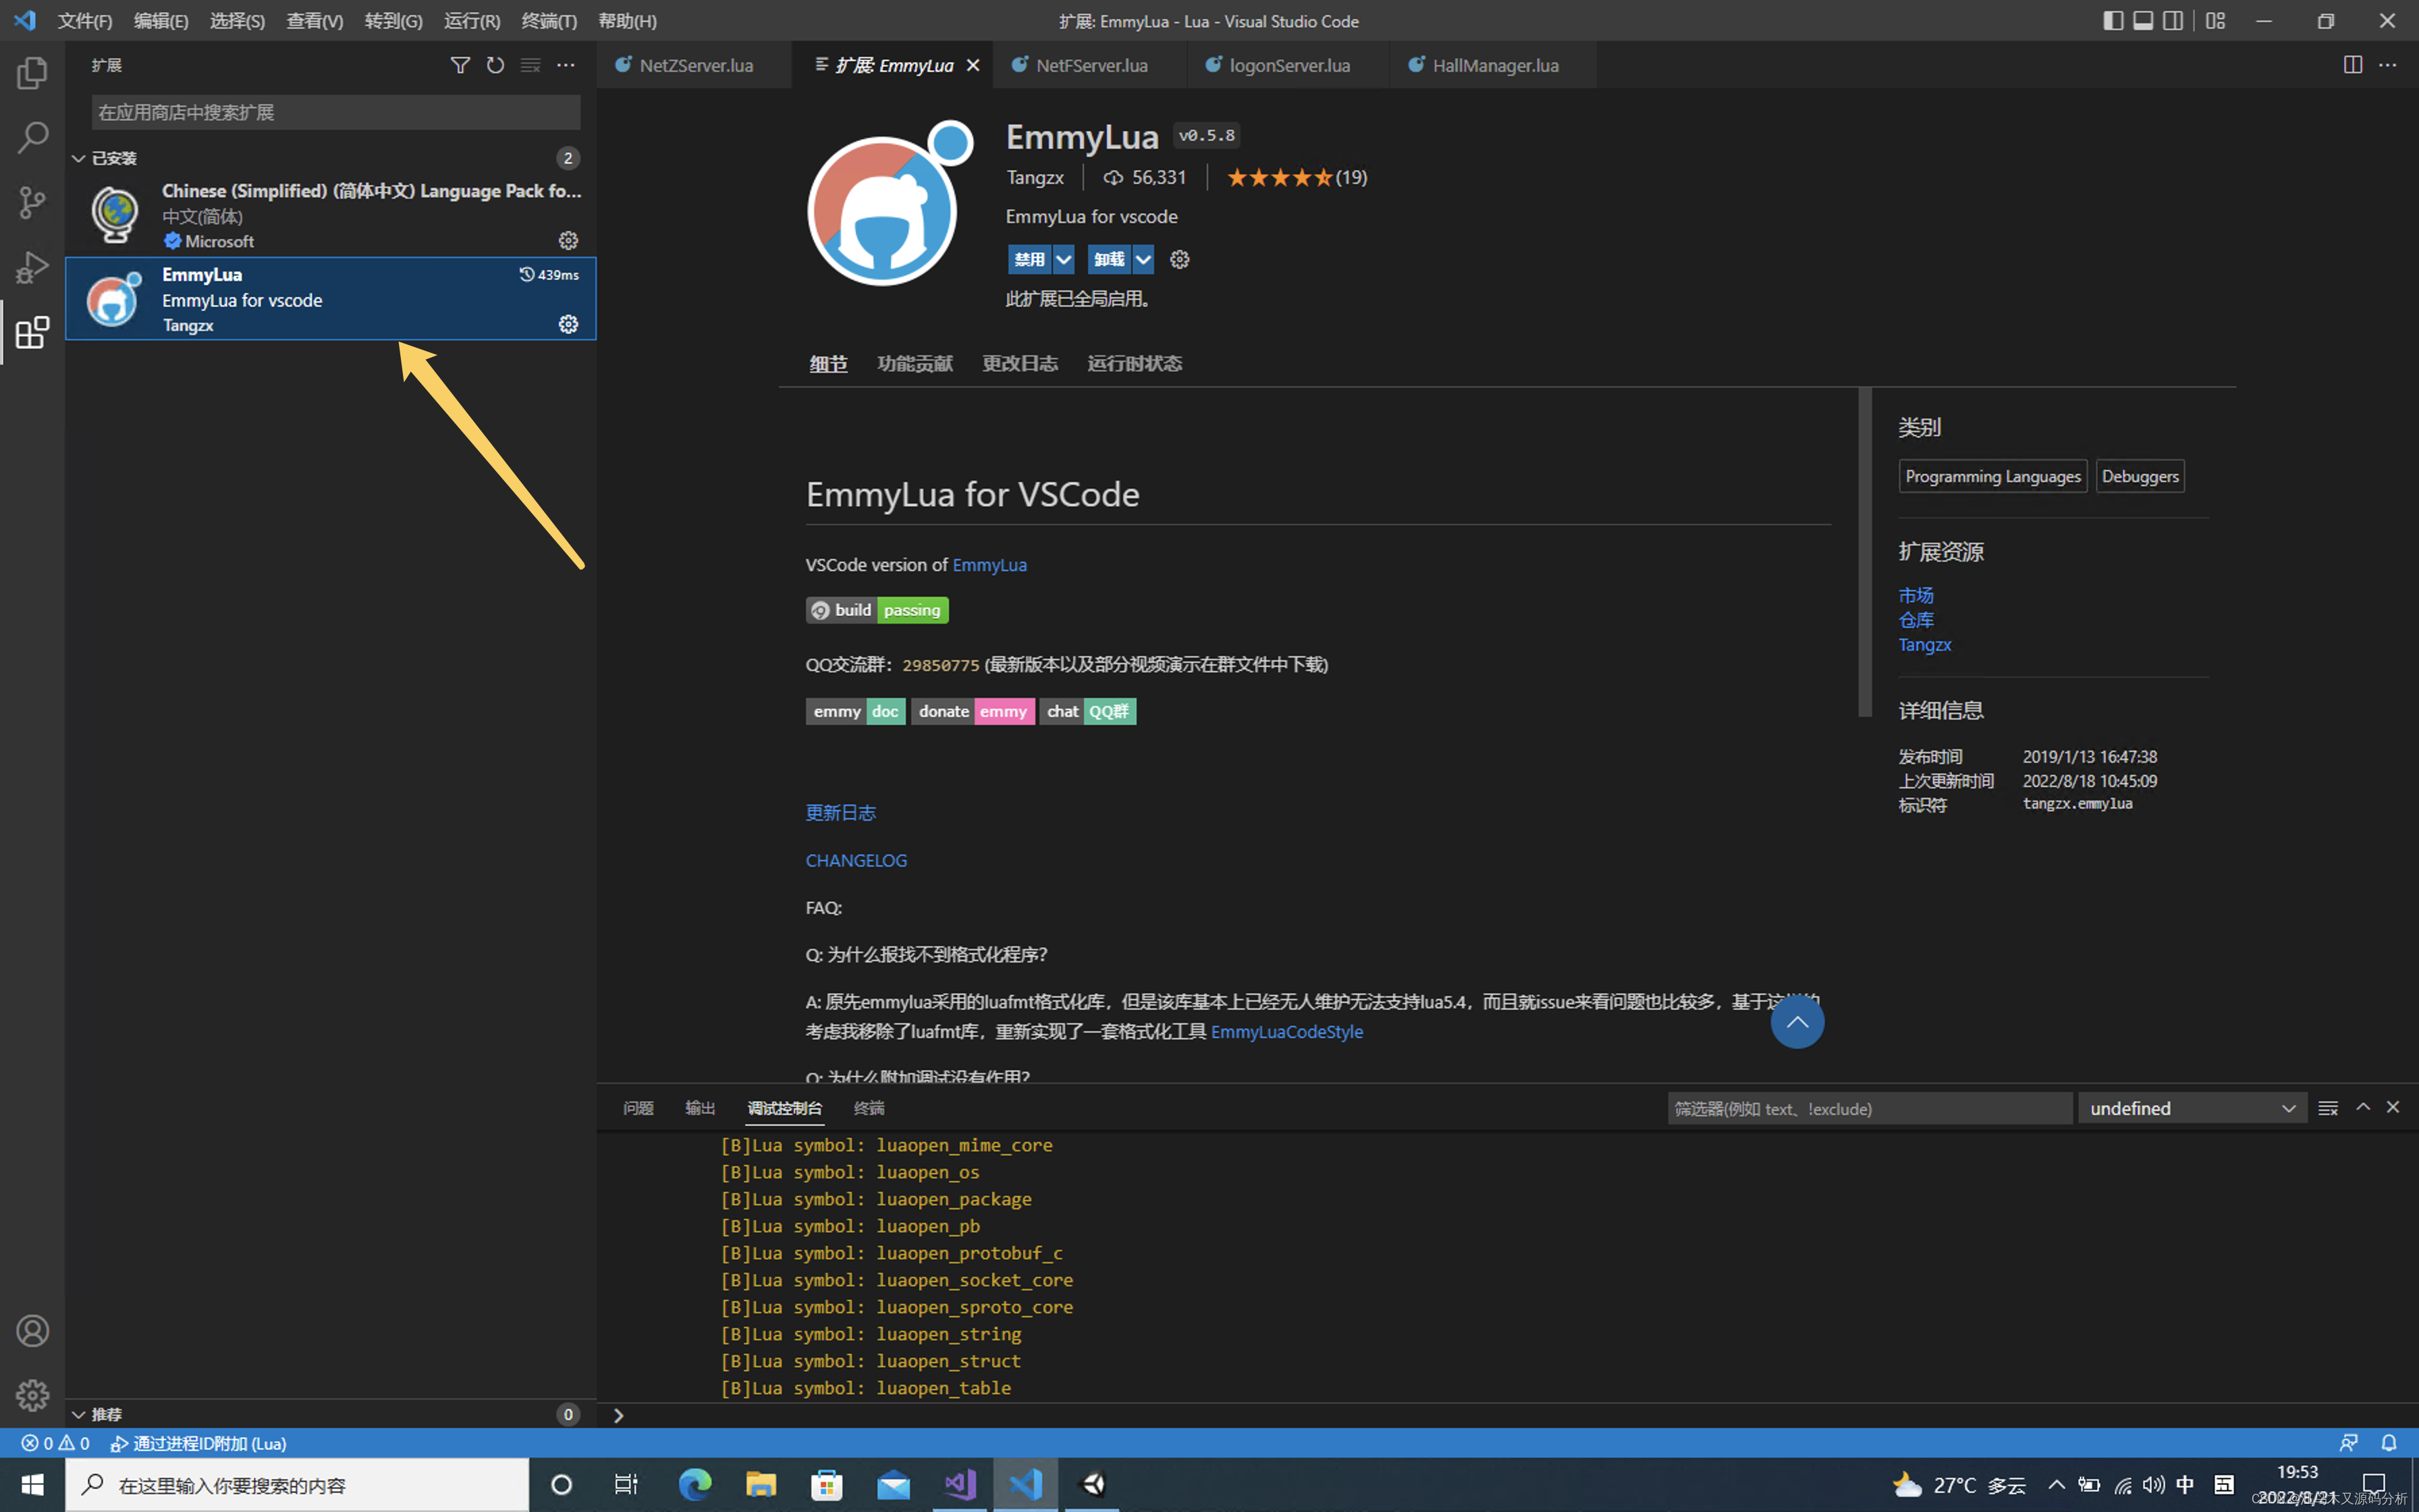The height and width of the screenshot is (1512, 2419).
Task: Toggle the secondary side bar layout button
Action: (2172, 21)
